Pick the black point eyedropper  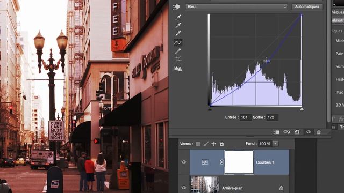(x=178, y=18)
